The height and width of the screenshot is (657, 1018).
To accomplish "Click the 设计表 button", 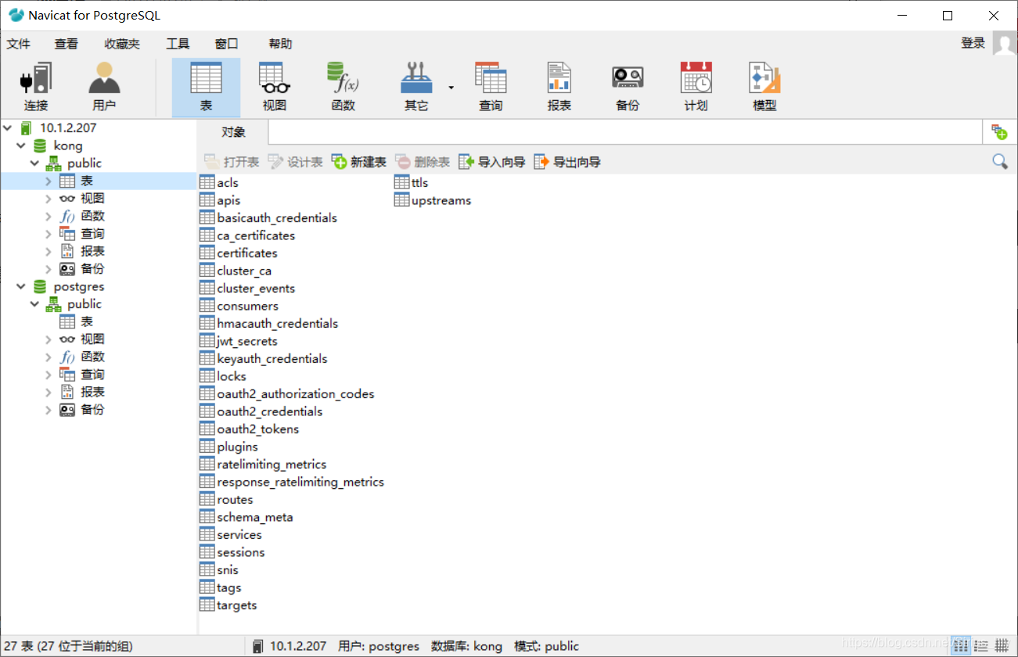I will pos(295,162).
